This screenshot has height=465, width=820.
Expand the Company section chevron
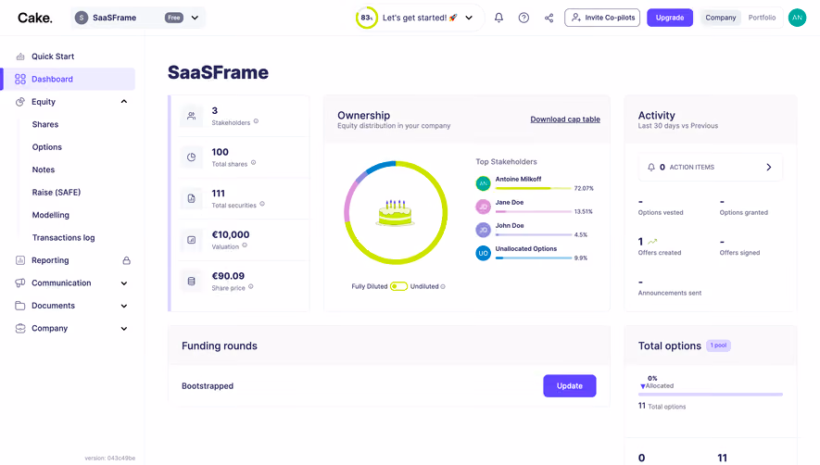[124, 329]
